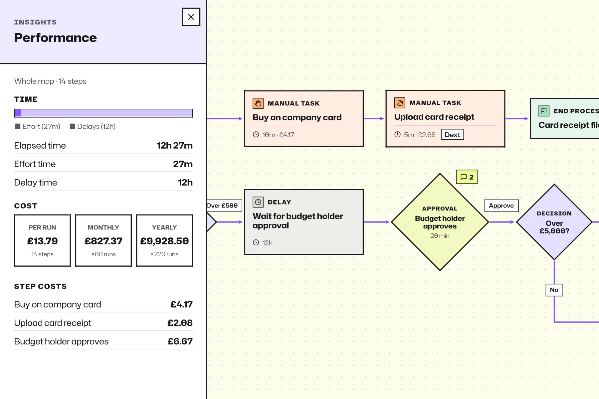Select the Per Run cost card
Image resolution: width=599 pixels, height=399 pixels.
[x=43, y=240]
